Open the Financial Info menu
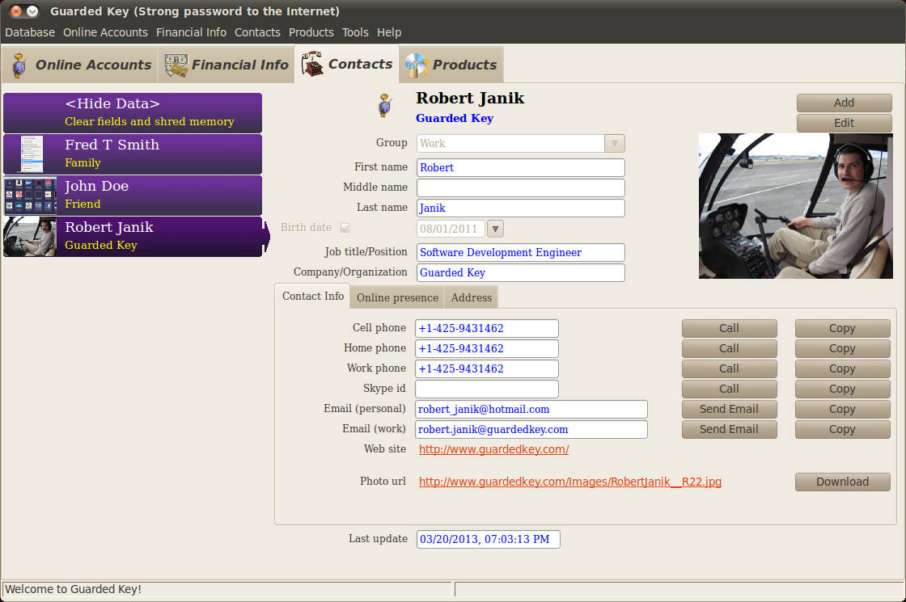 coord(191,32)
